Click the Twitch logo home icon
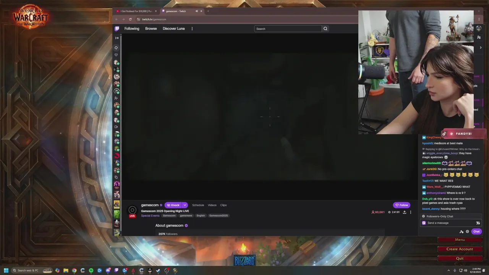 point(117,29)
